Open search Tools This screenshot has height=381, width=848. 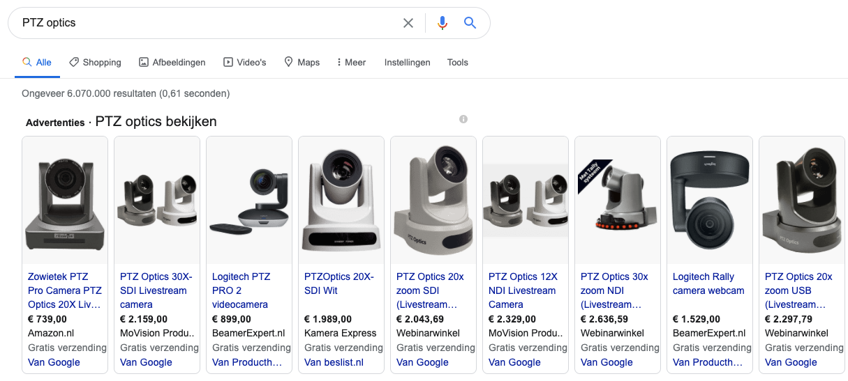(x=458, y=62)
